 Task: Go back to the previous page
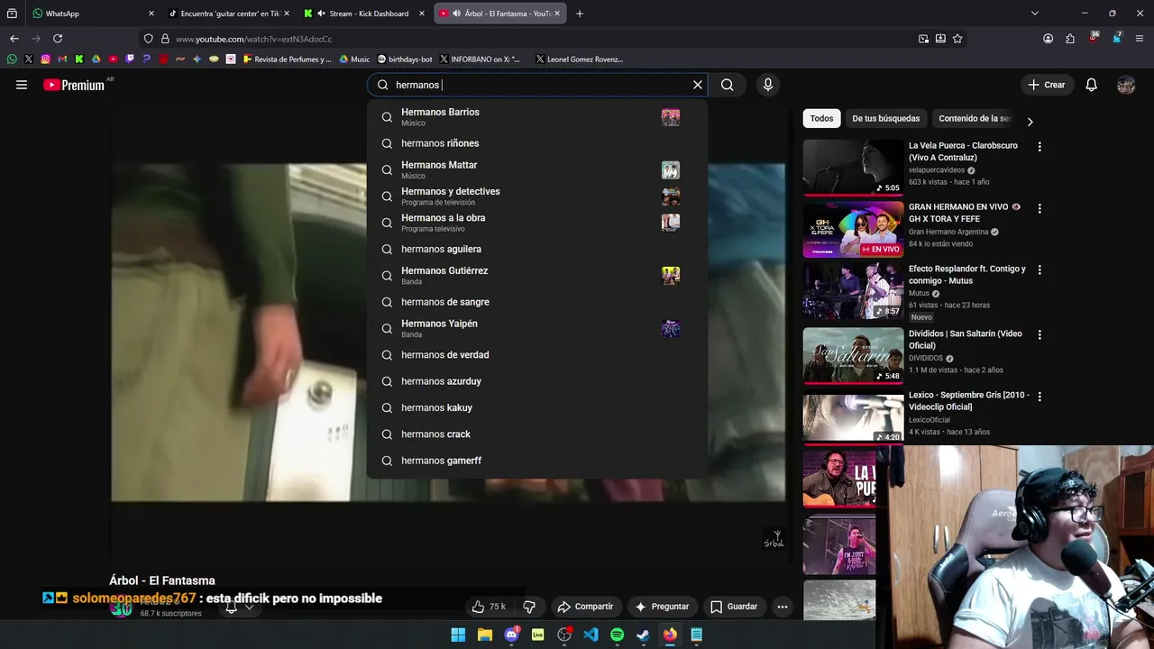[14, 39]
